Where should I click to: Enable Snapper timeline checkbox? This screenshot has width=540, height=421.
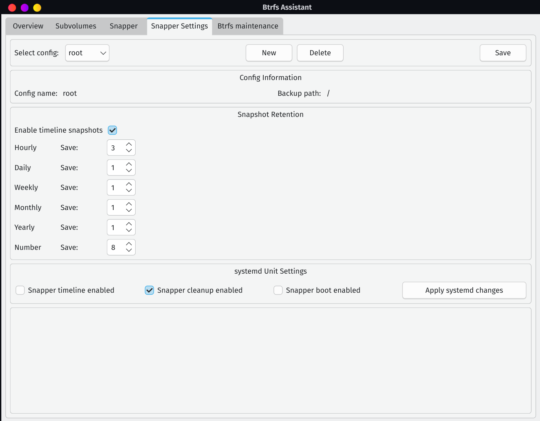pos(20,290)
